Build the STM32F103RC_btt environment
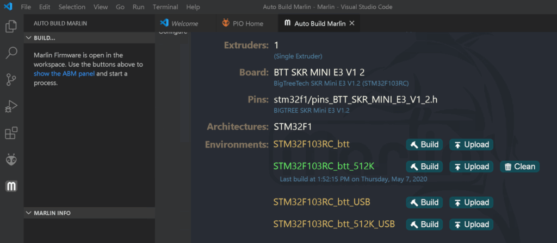The height and width of the screenshot is (243, 557). (x=424, y=144)
